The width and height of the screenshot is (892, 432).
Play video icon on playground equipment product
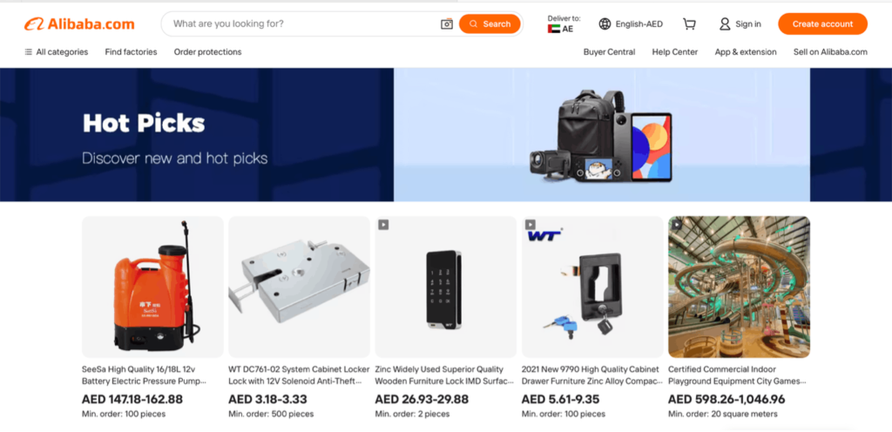point(676,225)
